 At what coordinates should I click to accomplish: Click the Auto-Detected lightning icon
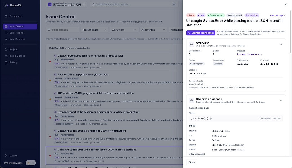[x=6, y=39]
